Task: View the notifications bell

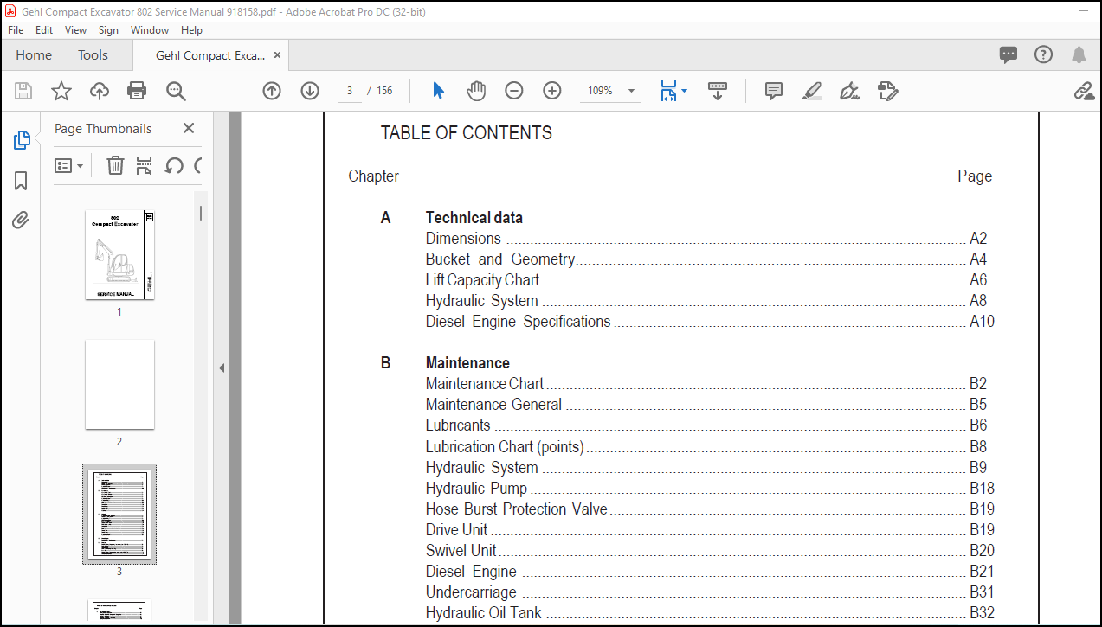Action: 1079,54
